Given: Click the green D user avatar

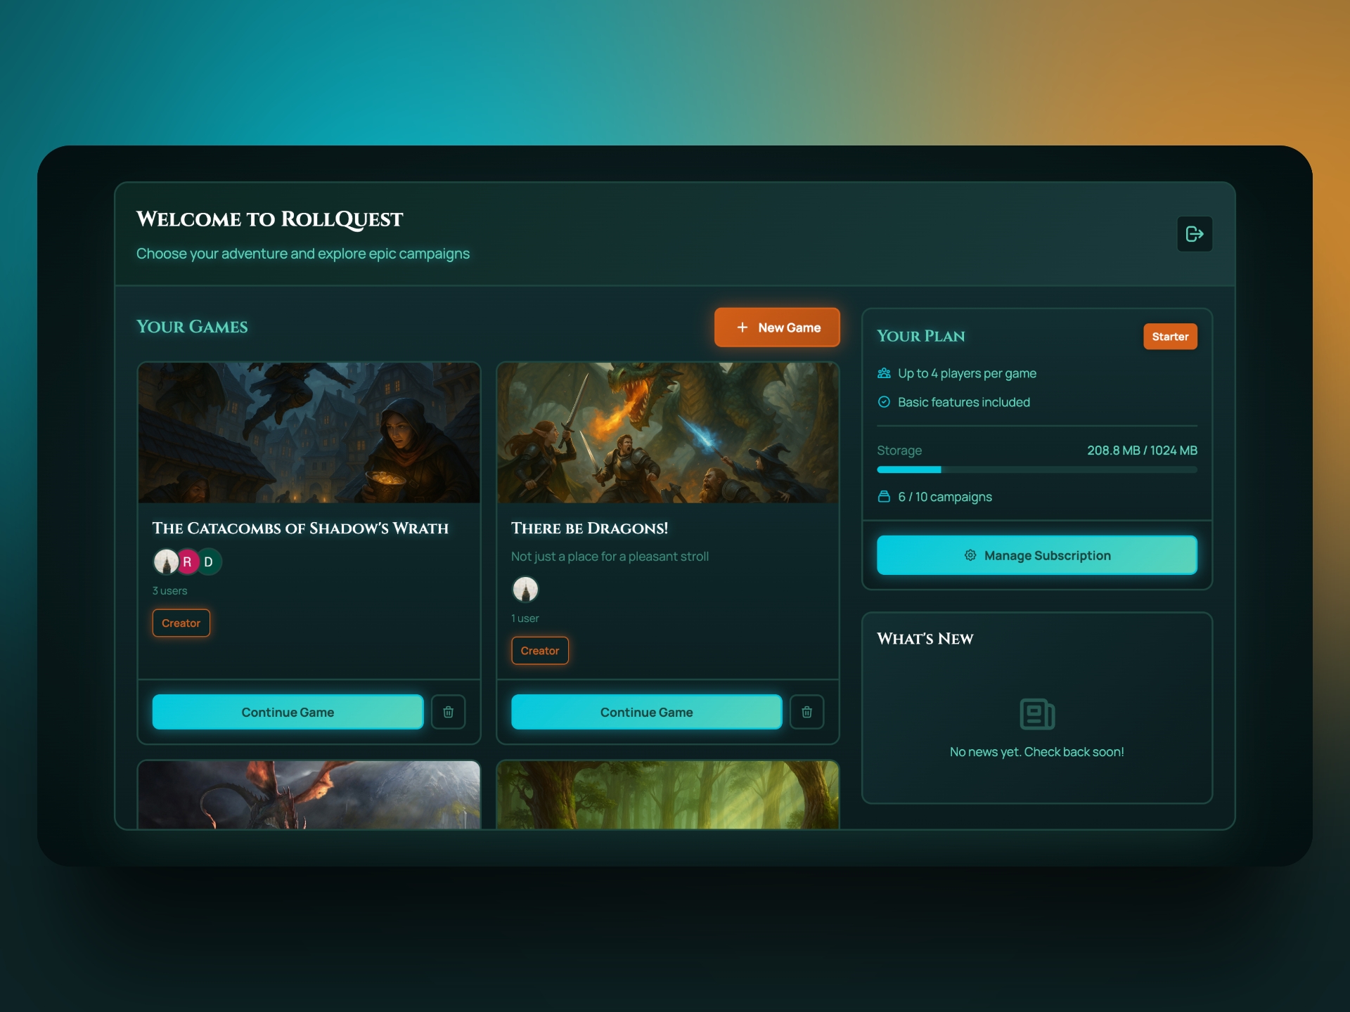Looking at the screenshot, I should (x=210, y=562).
